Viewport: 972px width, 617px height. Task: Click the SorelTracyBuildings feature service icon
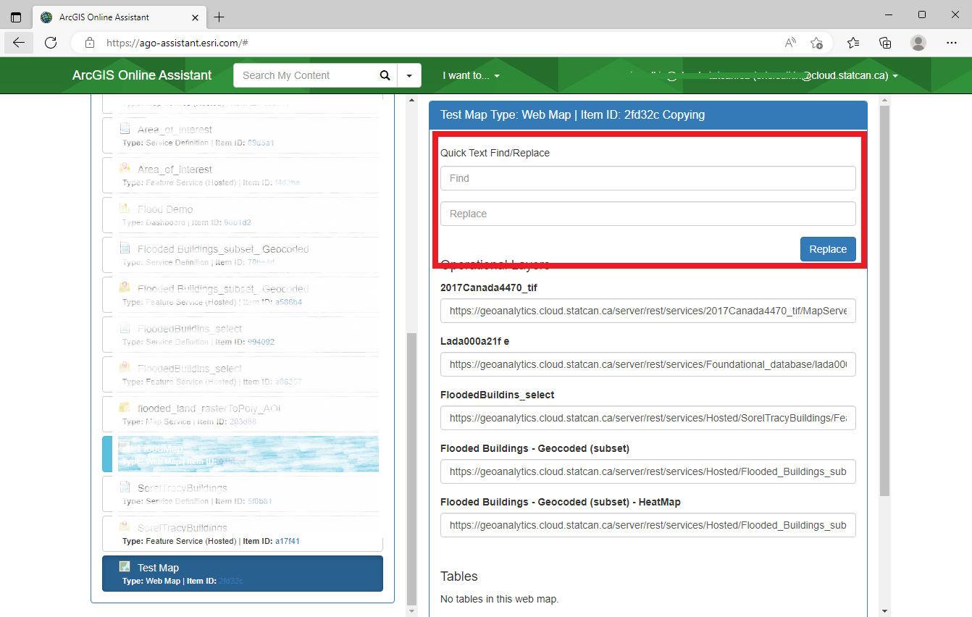click(x=125, y=527)
